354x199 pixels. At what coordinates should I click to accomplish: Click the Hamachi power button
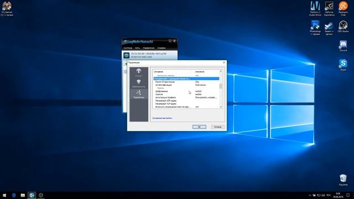coord(127,55)
